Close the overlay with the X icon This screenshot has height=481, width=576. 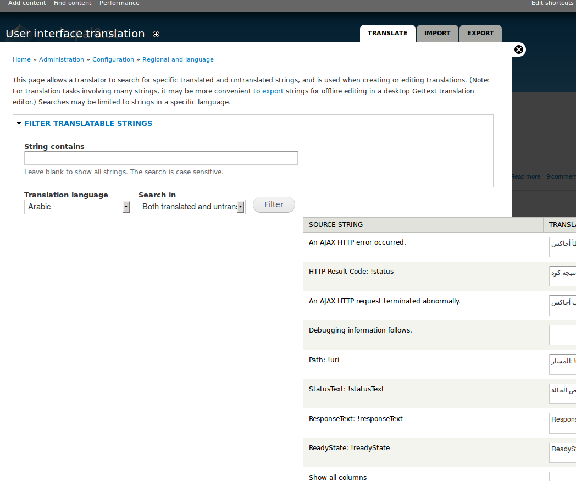(518, 49)
